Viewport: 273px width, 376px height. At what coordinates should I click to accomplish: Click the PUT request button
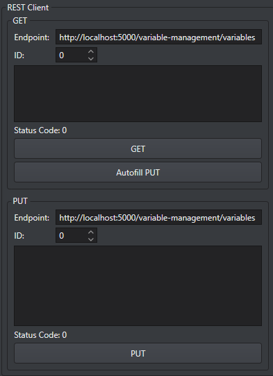(x=138, y=353)
